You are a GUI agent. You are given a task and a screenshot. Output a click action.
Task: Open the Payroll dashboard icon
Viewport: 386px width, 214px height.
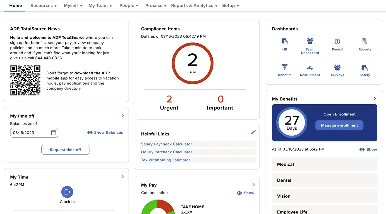(337, 42)
